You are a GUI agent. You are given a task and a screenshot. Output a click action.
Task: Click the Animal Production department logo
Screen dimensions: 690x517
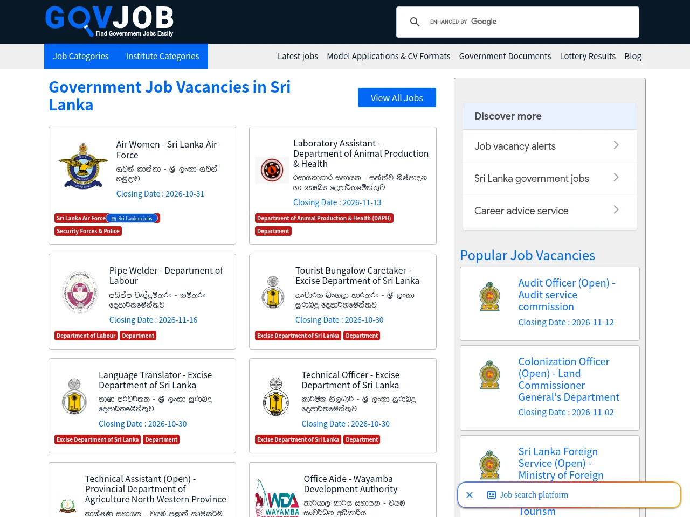(x=272, y=170)
